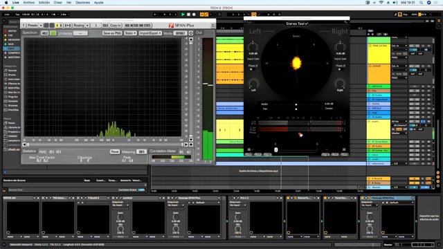Toggle the SOLO button in SPAN Plus

coord(105,26)
